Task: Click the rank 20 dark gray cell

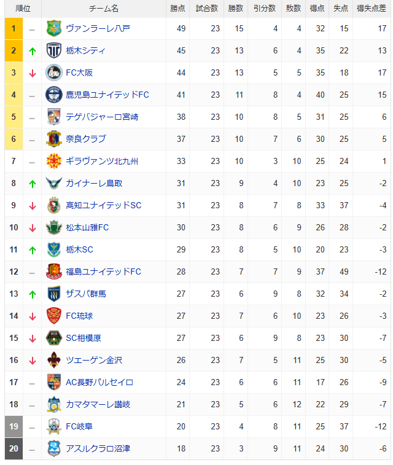Action: tap(14, 448)
